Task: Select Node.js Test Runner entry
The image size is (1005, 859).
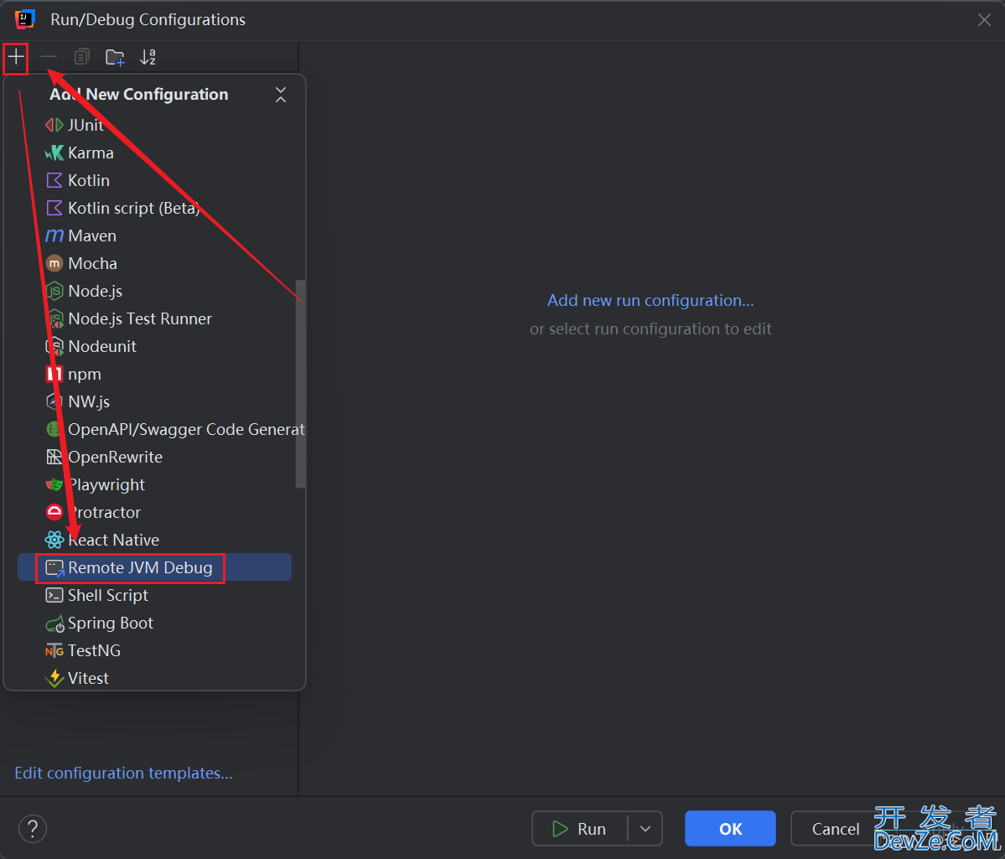Action: pos(141,318)
